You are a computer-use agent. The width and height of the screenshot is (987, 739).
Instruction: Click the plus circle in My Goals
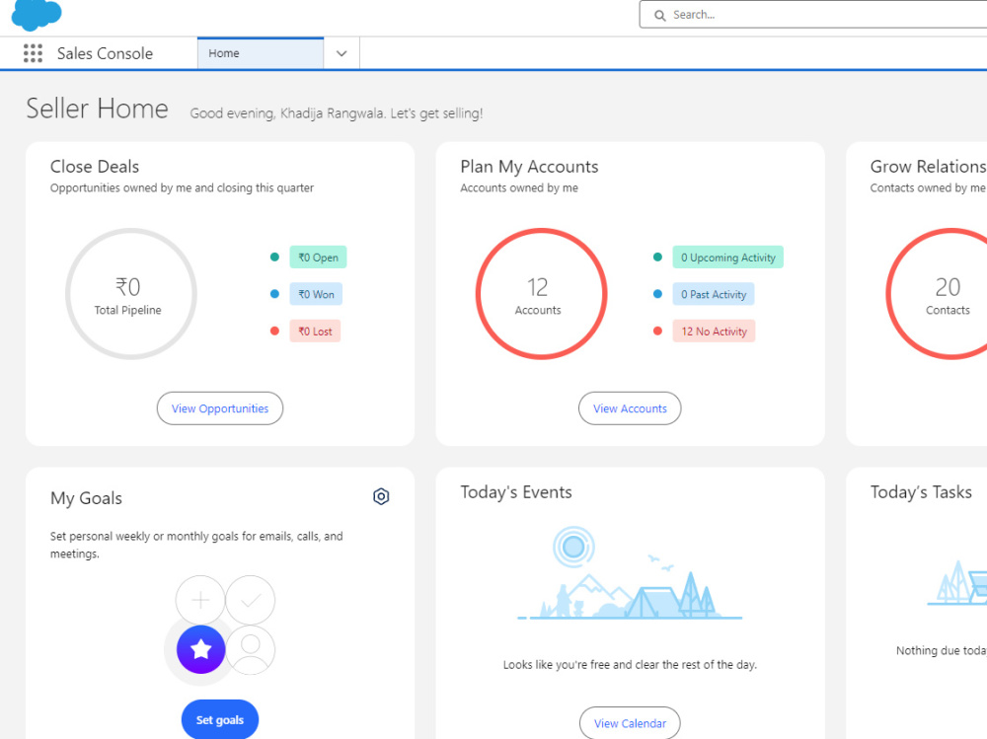click(200, 600)
